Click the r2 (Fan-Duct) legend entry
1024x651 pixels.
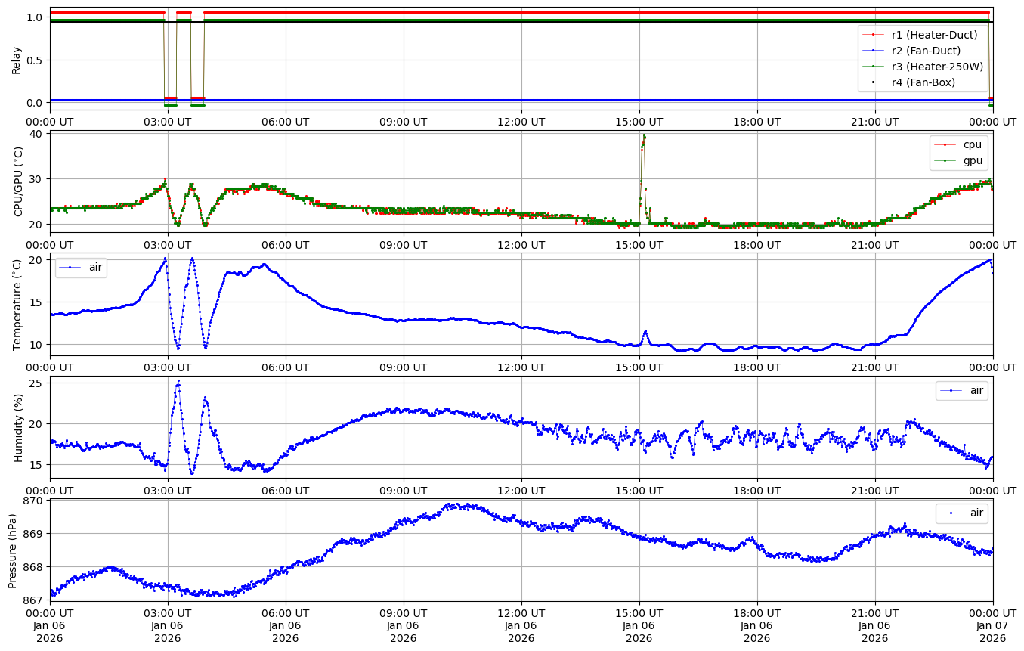point(926,50)
